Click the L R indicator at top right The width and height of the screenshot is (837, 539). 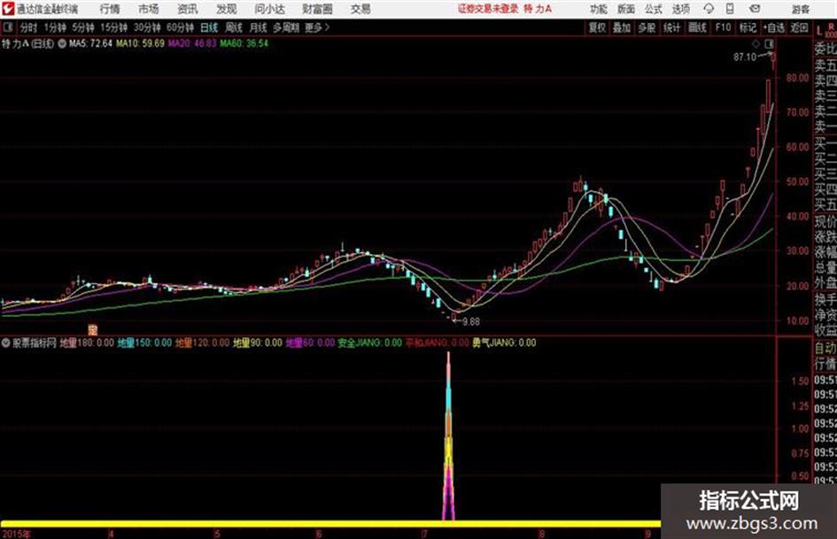(x=825, y=30)
